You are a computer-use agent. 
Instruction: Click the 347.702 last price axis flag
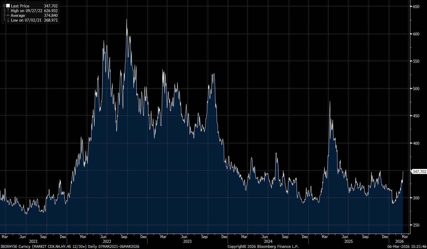click(419, 172)
